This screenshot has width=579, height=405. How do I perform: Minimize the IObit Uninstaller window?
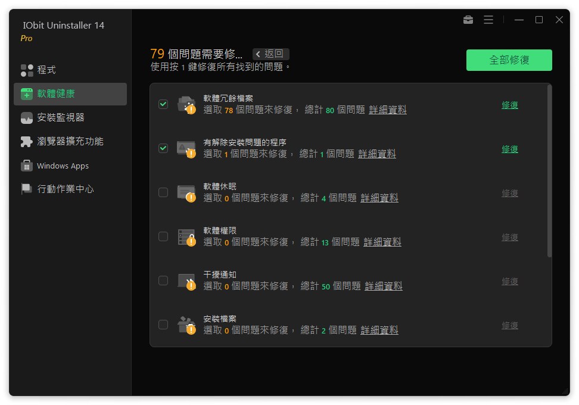519,20
